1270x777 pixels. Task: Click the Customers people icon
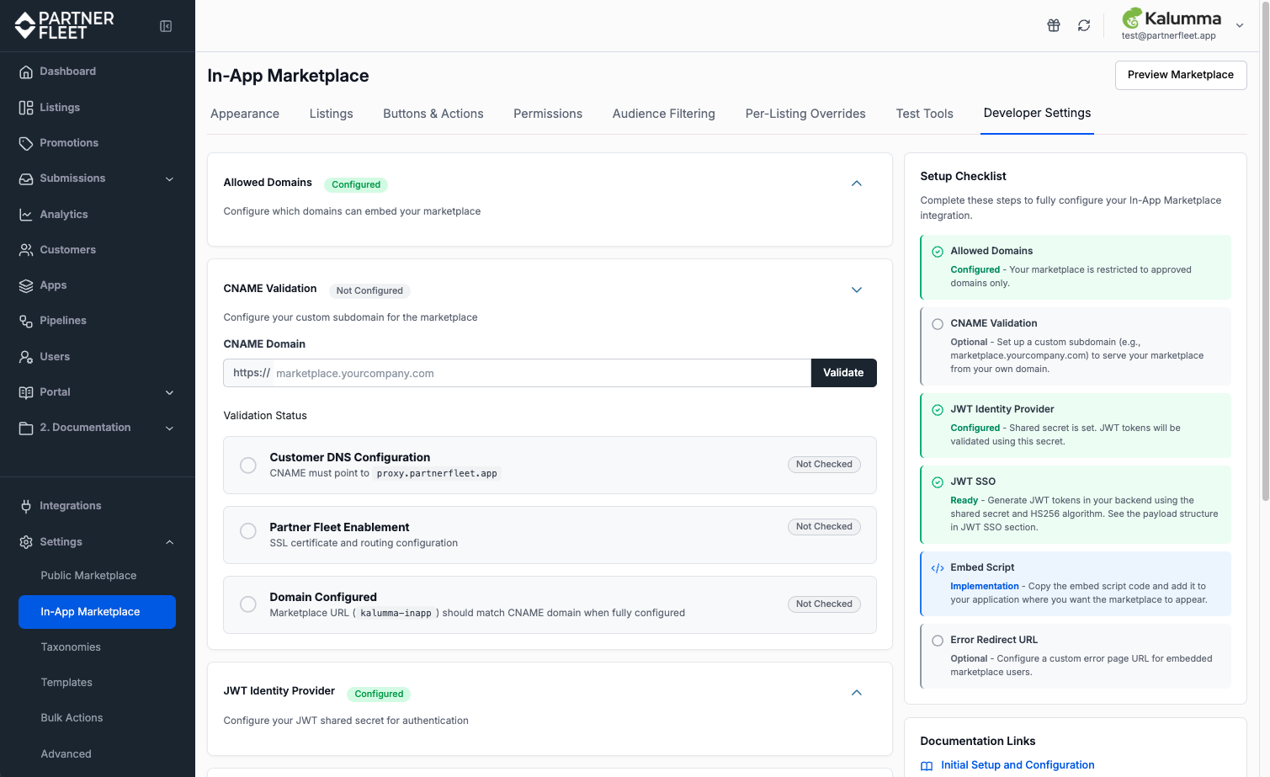coord(26,250)
